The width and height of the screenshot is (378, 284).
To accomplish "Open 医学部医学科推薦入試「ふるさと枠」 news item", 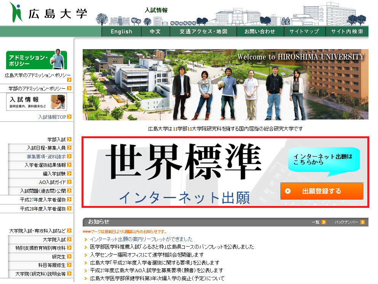I will (x=172, y=247).
